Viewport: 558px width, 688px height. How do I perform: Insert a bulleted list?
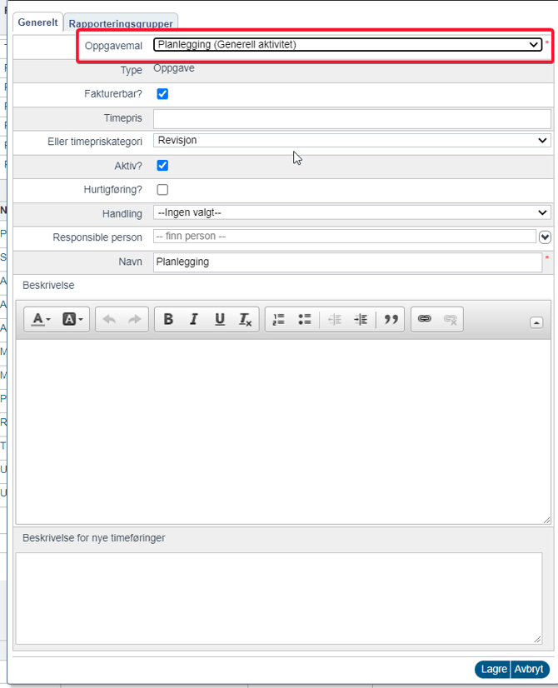[x=305, y=320]
